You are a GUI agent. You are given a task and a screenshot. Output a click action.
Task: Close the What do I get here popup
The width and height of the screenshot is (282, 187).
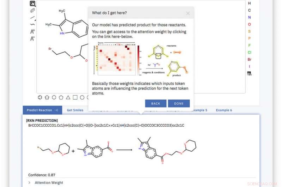(188, 13)
